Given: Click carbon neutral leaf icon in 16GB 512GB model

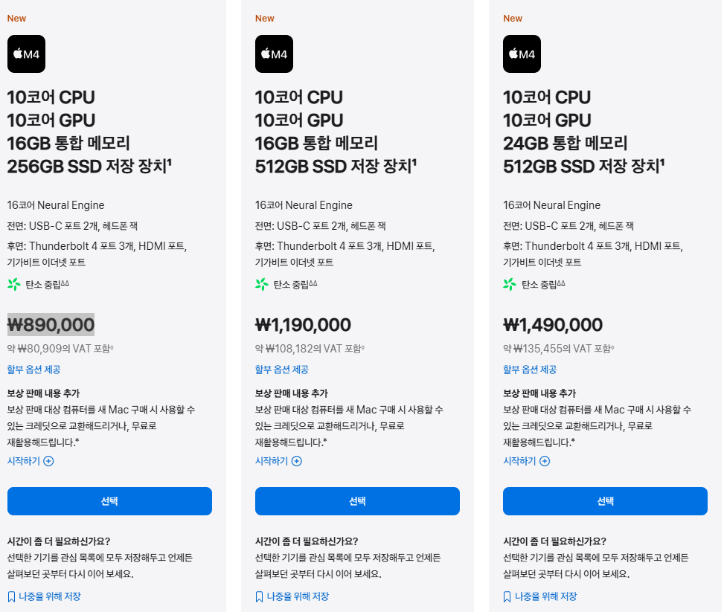Looking at the screenshot, I should click(262, 284).
